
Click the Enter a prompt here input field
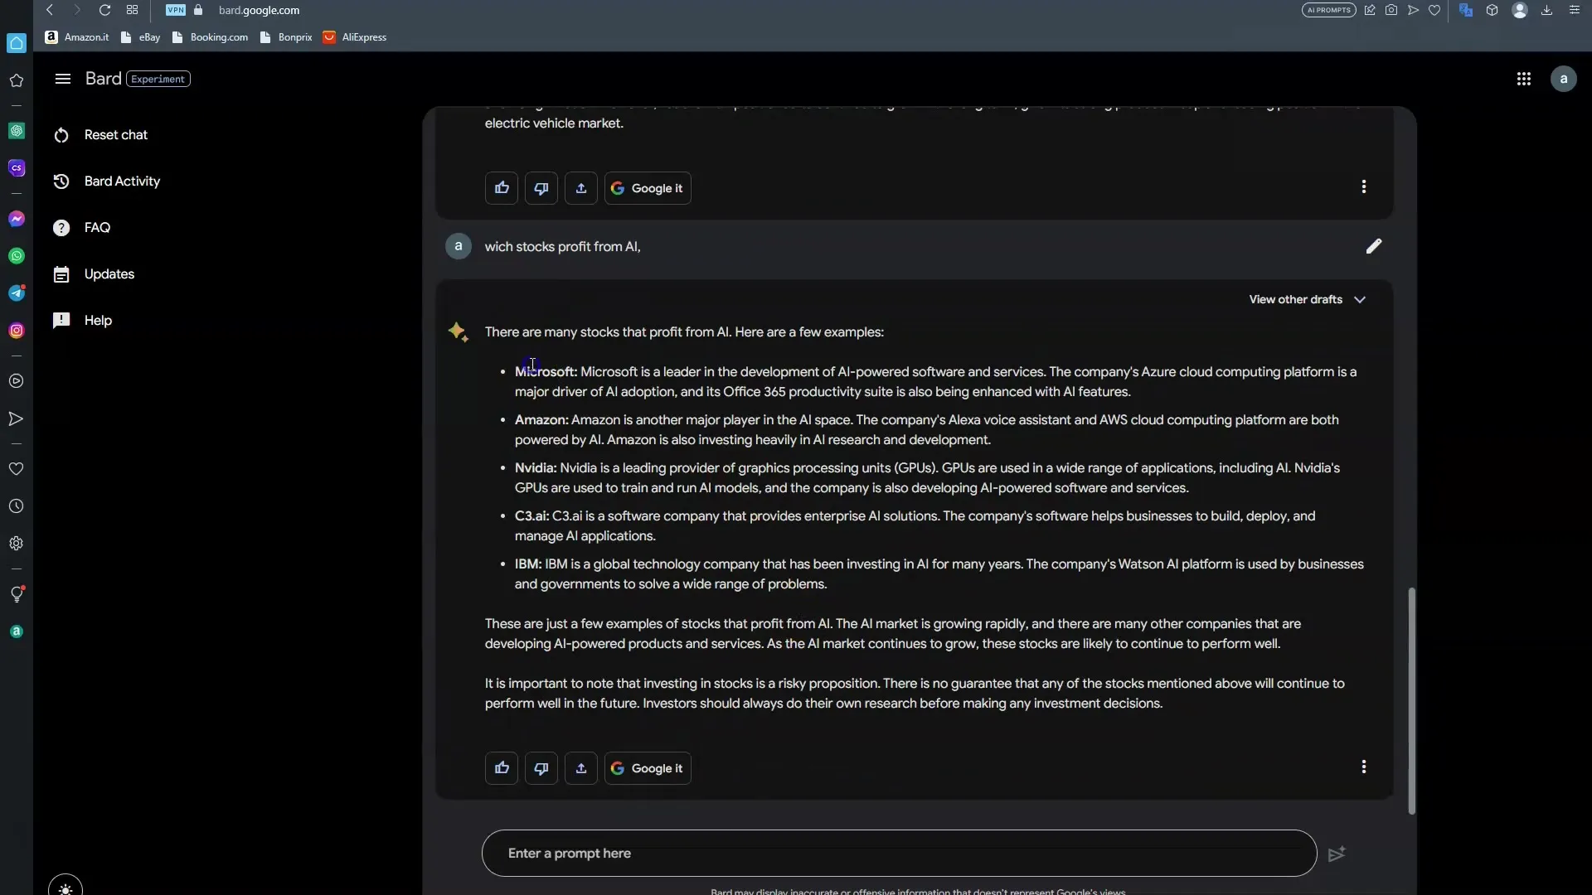[900, 853]
